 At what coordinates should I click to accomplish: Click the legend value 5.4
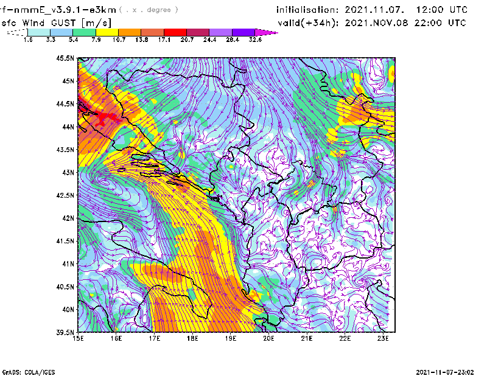pyautogui.click(x=73, y=40)
